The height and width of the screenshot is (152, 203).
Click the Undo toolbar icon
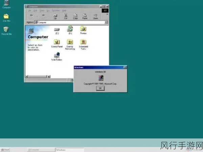click(x=95, y=16)
